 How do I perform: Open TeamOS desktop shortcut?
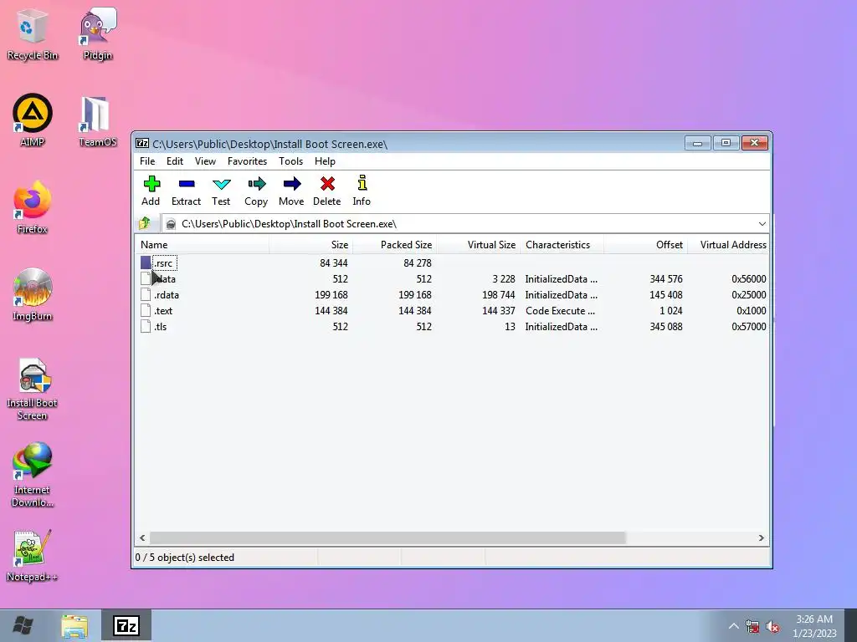tap(98, 121)
